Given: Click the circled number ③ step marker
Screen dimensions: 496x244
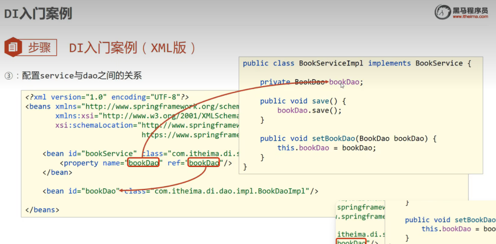Looking at the screenshot, I should pos(8,76).
